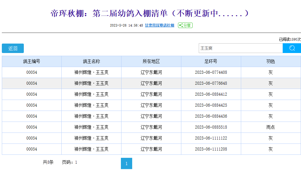Click the green 分享 share icon

pos(185,25)
